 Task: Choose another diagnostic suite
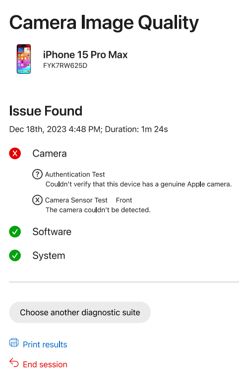click(x=80, y=312)
